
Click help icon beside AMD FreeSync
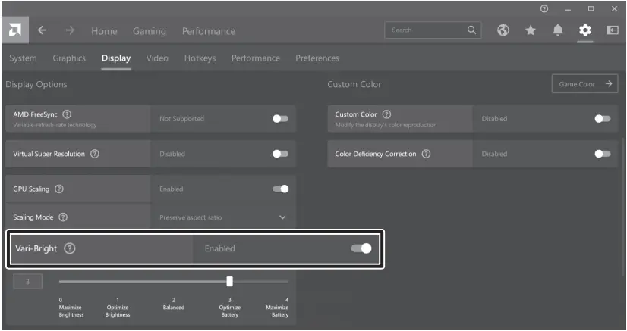[x=67, y=114]
